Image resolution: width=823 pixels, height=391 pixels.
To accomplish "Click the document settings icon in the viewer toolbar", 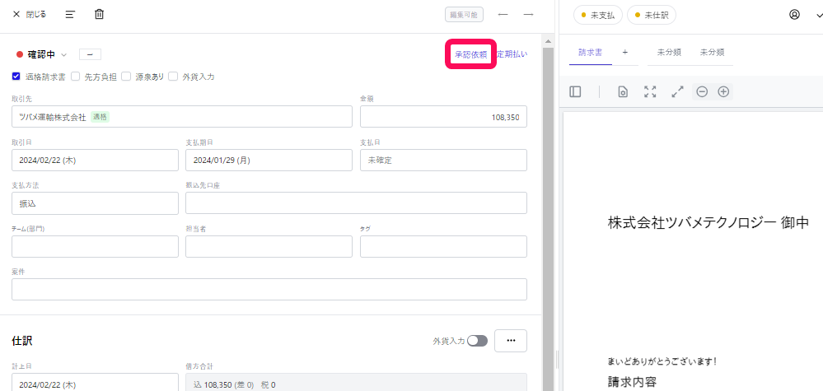I will 623,91.
